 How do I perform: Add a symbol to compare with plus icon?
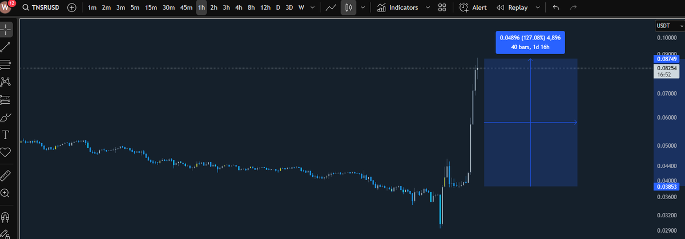pos(72,8)
